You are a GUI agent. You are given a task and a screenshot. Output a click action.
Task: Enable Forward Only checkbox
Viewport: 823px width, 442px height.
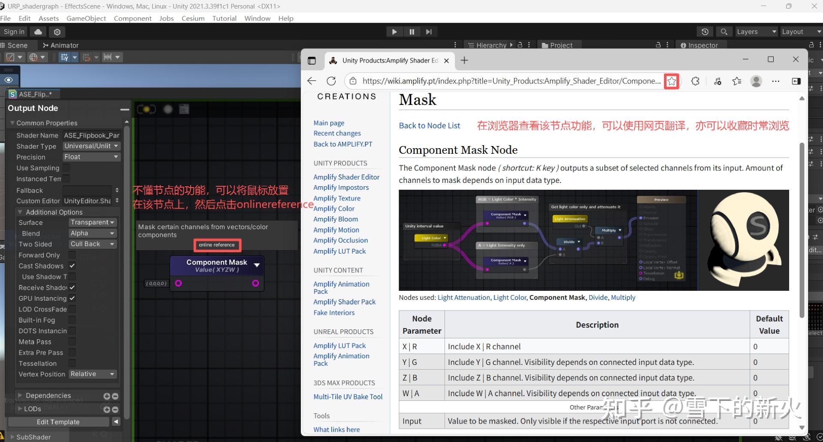tap(72, 255)
